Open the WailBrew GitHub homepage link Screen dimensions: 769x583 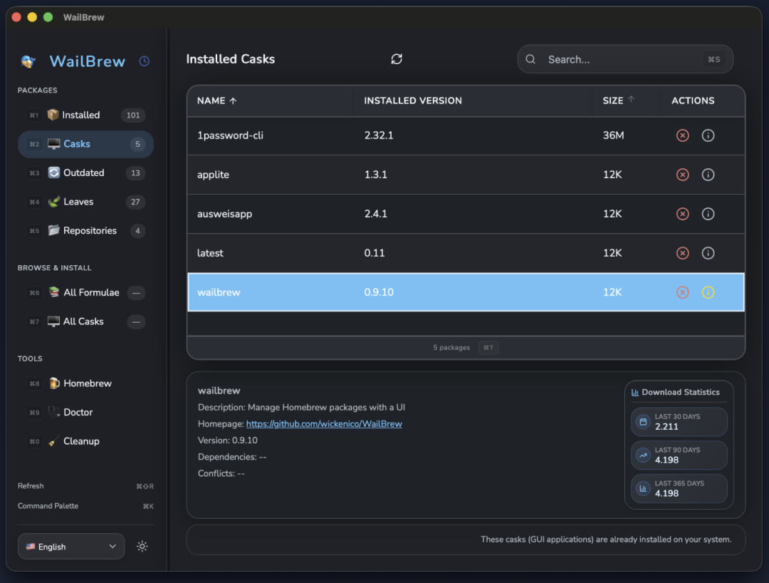click(x=324, y=424)
